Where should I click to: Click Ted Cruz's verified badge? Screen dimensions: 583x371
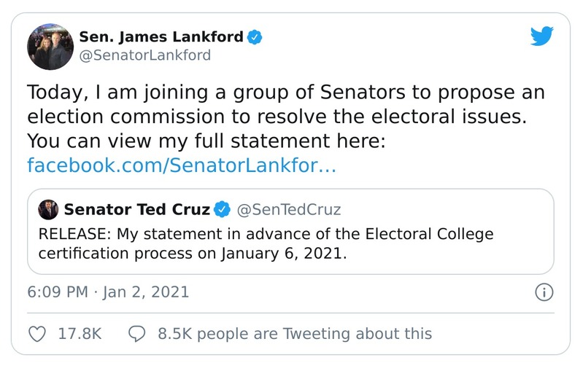coord(222,210)
